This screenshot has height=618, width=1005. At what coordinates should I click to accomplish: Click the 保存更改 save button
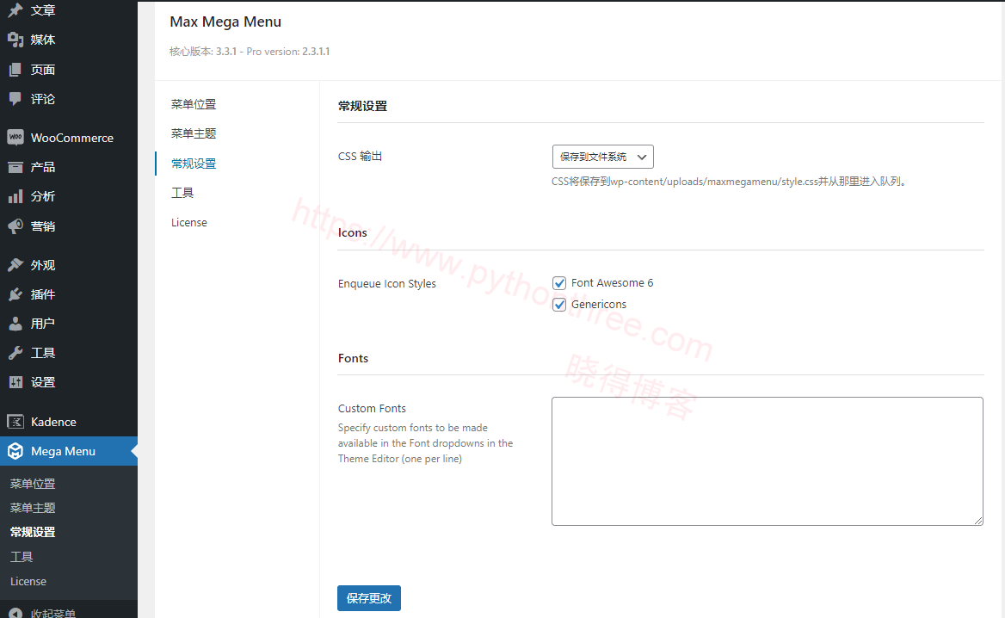click(x=368, y=598)
